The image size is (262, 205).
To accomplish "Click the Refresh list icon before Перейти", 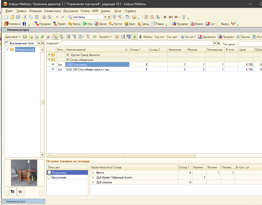I will (x=95, y=37).
